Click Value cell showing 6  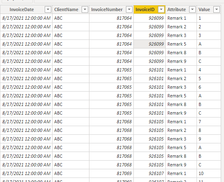point(209,87)
